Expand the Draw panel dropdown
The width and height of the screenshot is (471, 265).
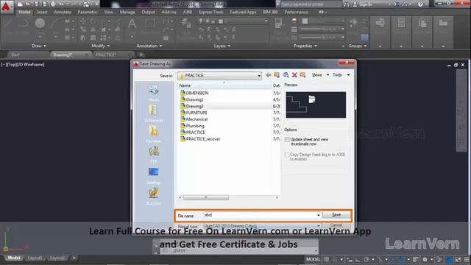coord(39,46)
